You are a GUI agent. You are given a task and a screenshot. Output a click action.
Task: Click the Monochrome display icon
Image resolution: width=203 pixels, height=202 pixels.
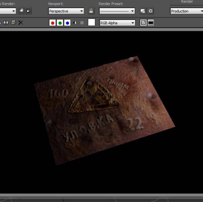point(82,23)
